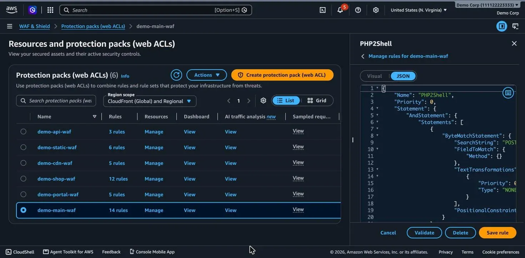Click the Delete rule button
The width and height of the screenshot is (525, 258).
[x=460, y=233]
